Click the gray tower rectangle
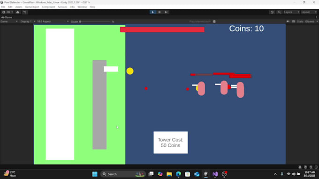 pyautogui.click(x=99, y=105)
